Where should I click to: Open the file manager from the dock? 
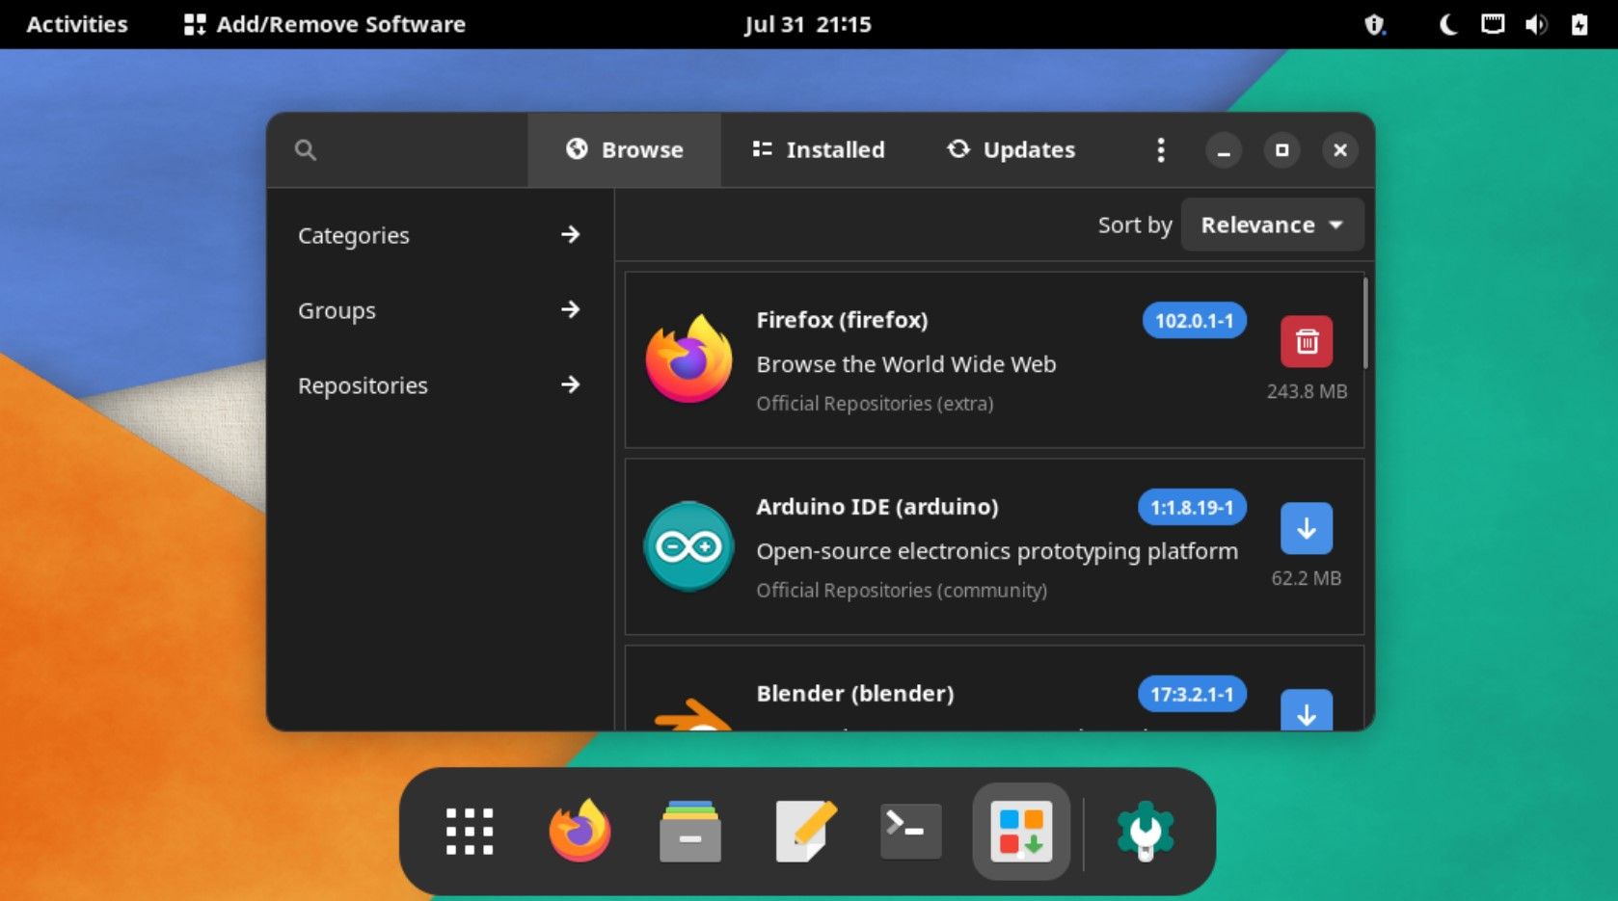click(x=690, y=831)
